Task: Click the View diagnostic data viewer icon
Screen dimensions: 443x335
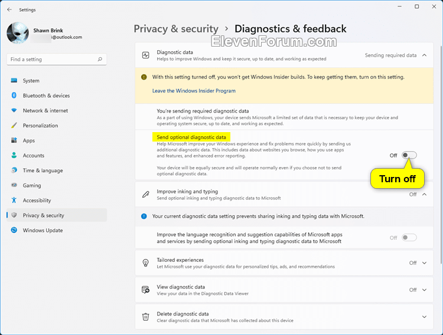Action: coord(145,290)
